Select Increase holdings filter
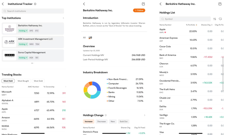The width and height of the screenshot is (225, 135). tap(88, 122)
